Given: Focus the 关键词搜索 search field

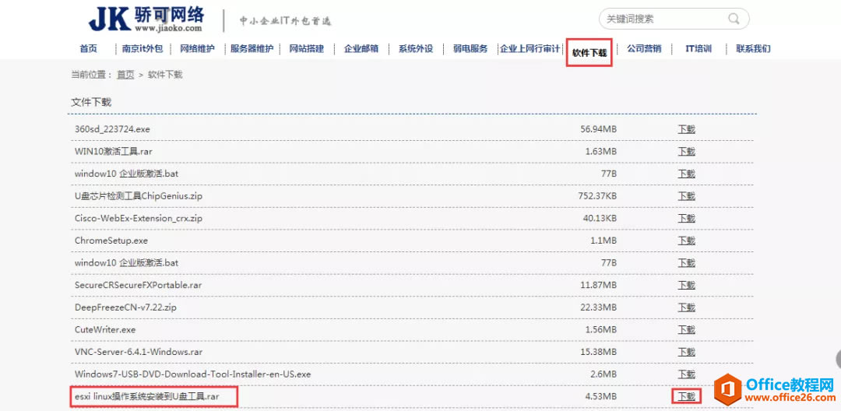Looking at the screenshot, I should pos(674,19).
